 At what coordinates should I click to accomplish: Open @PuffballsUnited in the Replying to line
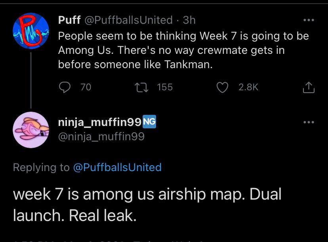pos(117,167)
